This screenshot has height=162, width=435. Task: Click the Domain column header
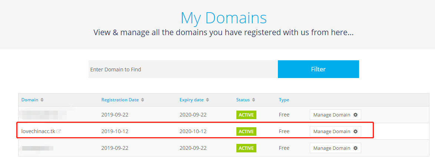point(30,100)
